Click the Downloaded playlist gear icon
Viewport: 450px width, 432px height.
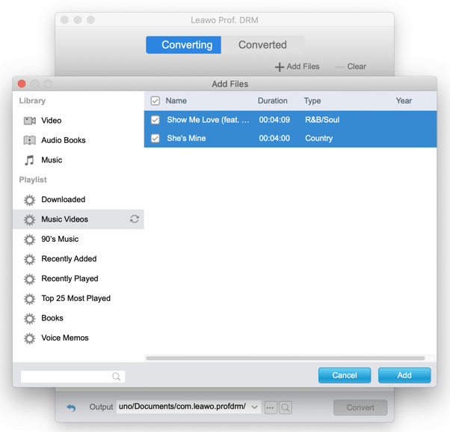coord(30,200)
